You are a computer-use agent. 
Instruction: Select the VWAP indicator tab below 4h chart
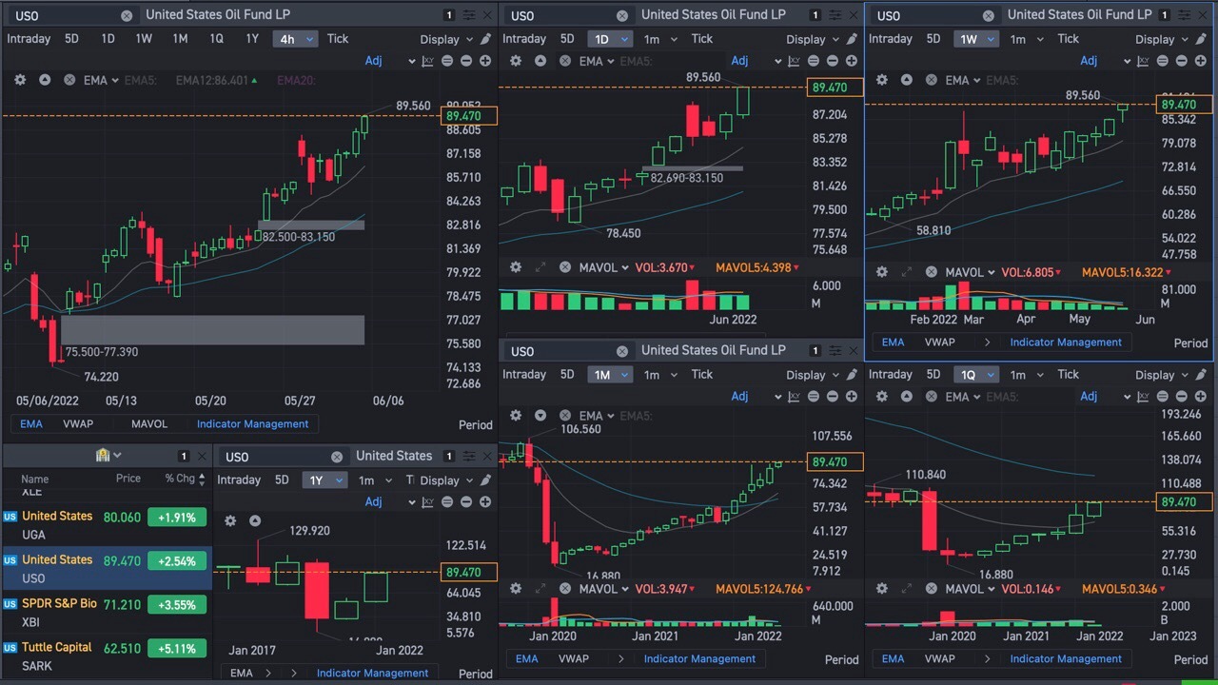[x=78, y=424]
